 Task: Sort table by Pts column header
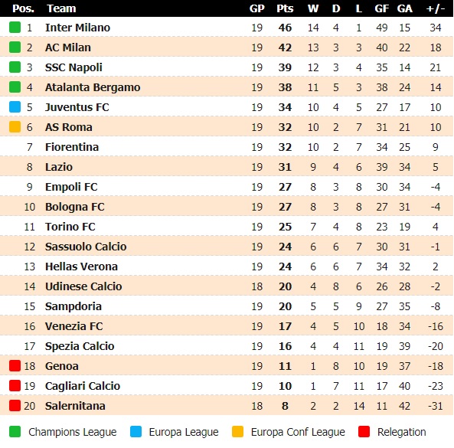pyautogui.click(x=285, y=8)
